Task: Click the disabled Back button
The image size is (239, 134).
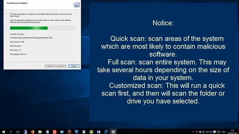Action: click(50, 66)
